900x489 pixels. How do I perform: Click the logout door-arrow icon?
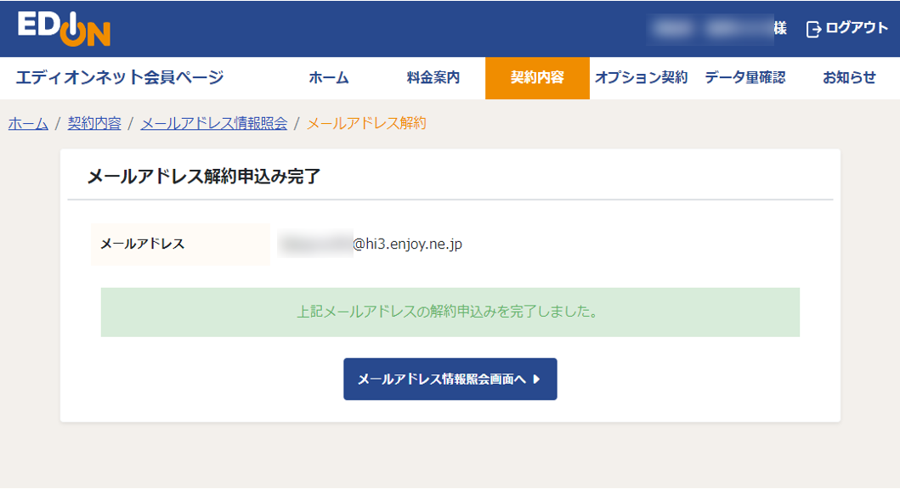[x=813, y=29]
